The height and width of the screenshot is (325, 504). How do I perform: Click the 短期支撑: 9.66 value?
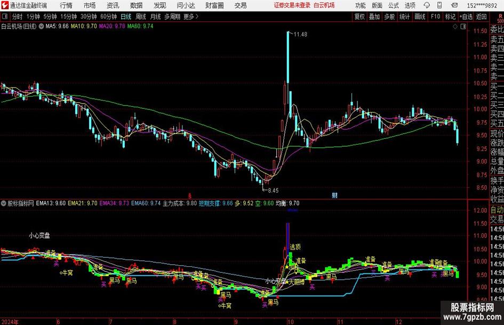click(215, 203)
